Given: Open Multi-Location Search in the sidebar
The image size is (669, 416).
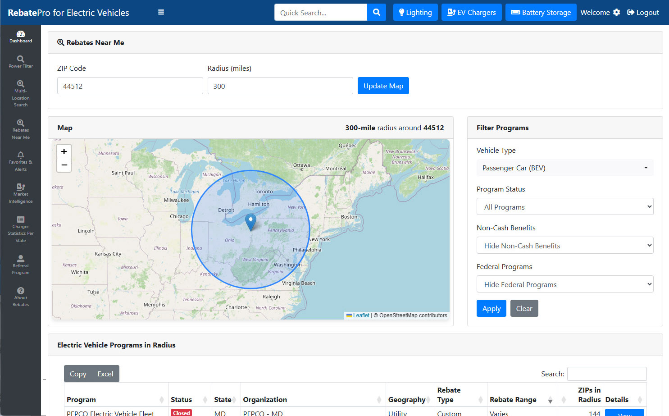Looking at the screenshot, I should [x=21, y=84].
